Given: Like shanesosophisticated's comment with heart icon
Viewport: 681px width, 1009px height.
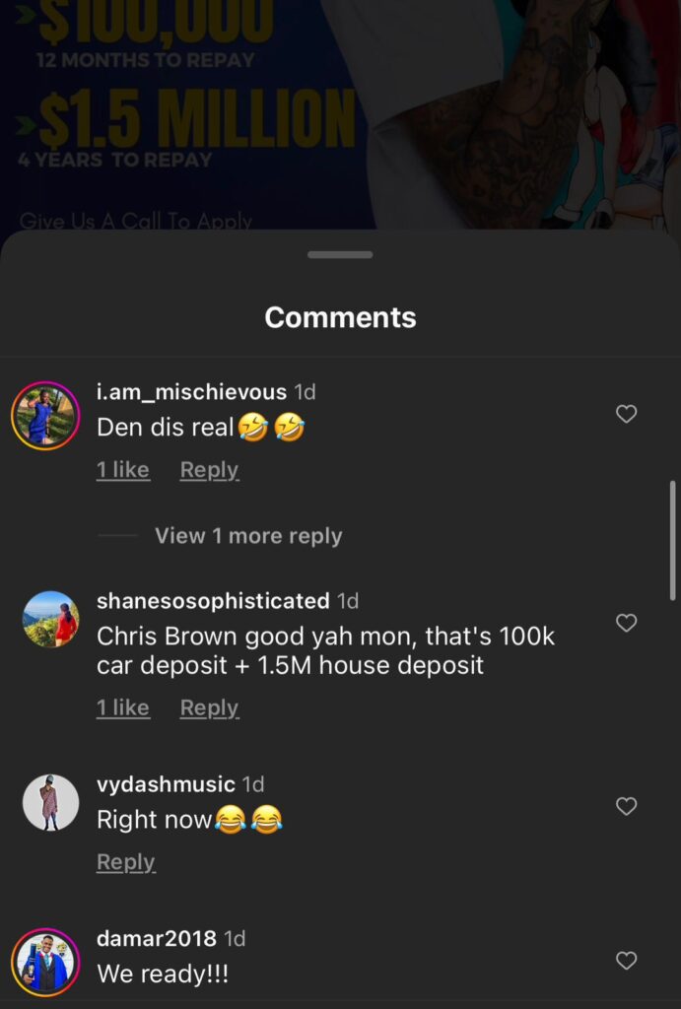Looking at the screenshot, I should 626,623.
